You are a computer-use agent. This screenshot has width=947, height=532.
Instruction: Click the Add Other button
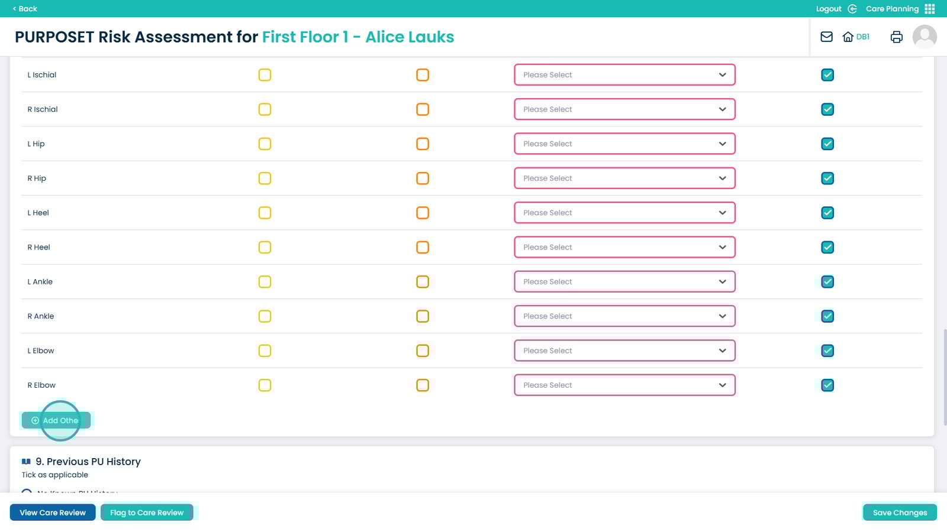point(56,420)
